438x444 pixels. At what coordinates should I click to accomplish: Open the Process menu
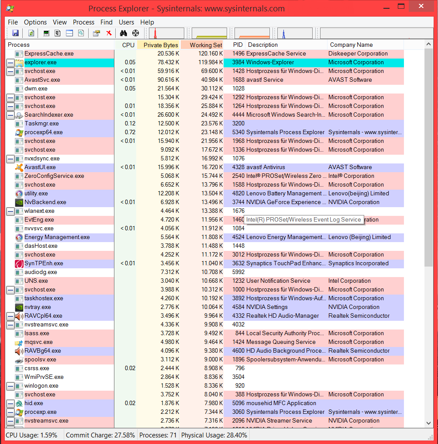83,22
